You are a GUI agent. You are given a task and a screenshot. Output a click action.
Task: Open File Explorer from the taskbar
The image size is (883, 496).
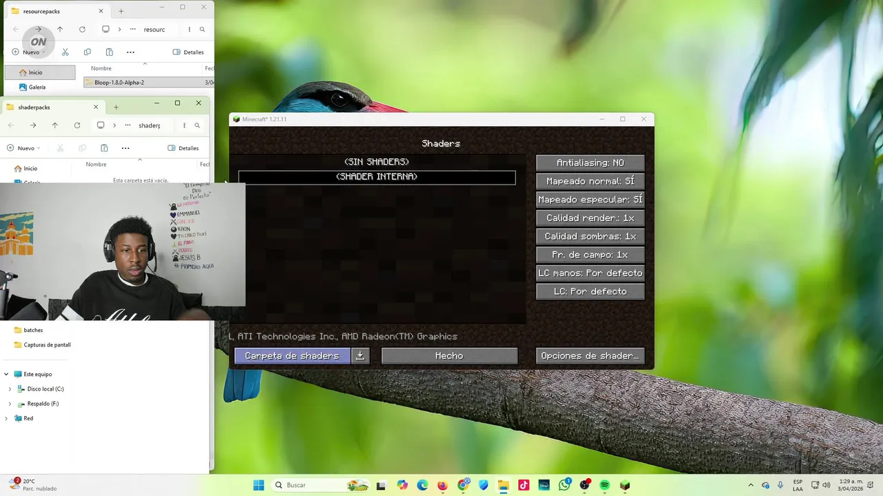point(504,485)
